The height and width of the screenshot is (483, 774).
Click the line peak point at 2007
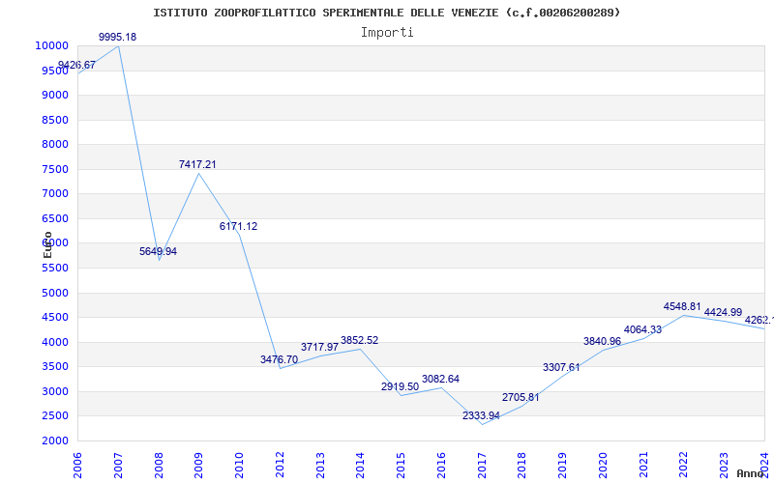coord(118,46)
